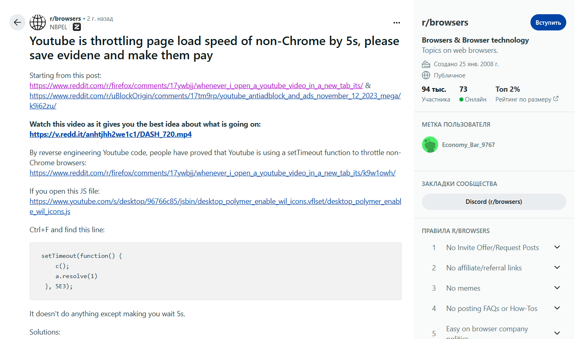This screenshot has height=339, width=576.
Task: Click Economy_Bar_9767 username text
Action: click(468, 145)
